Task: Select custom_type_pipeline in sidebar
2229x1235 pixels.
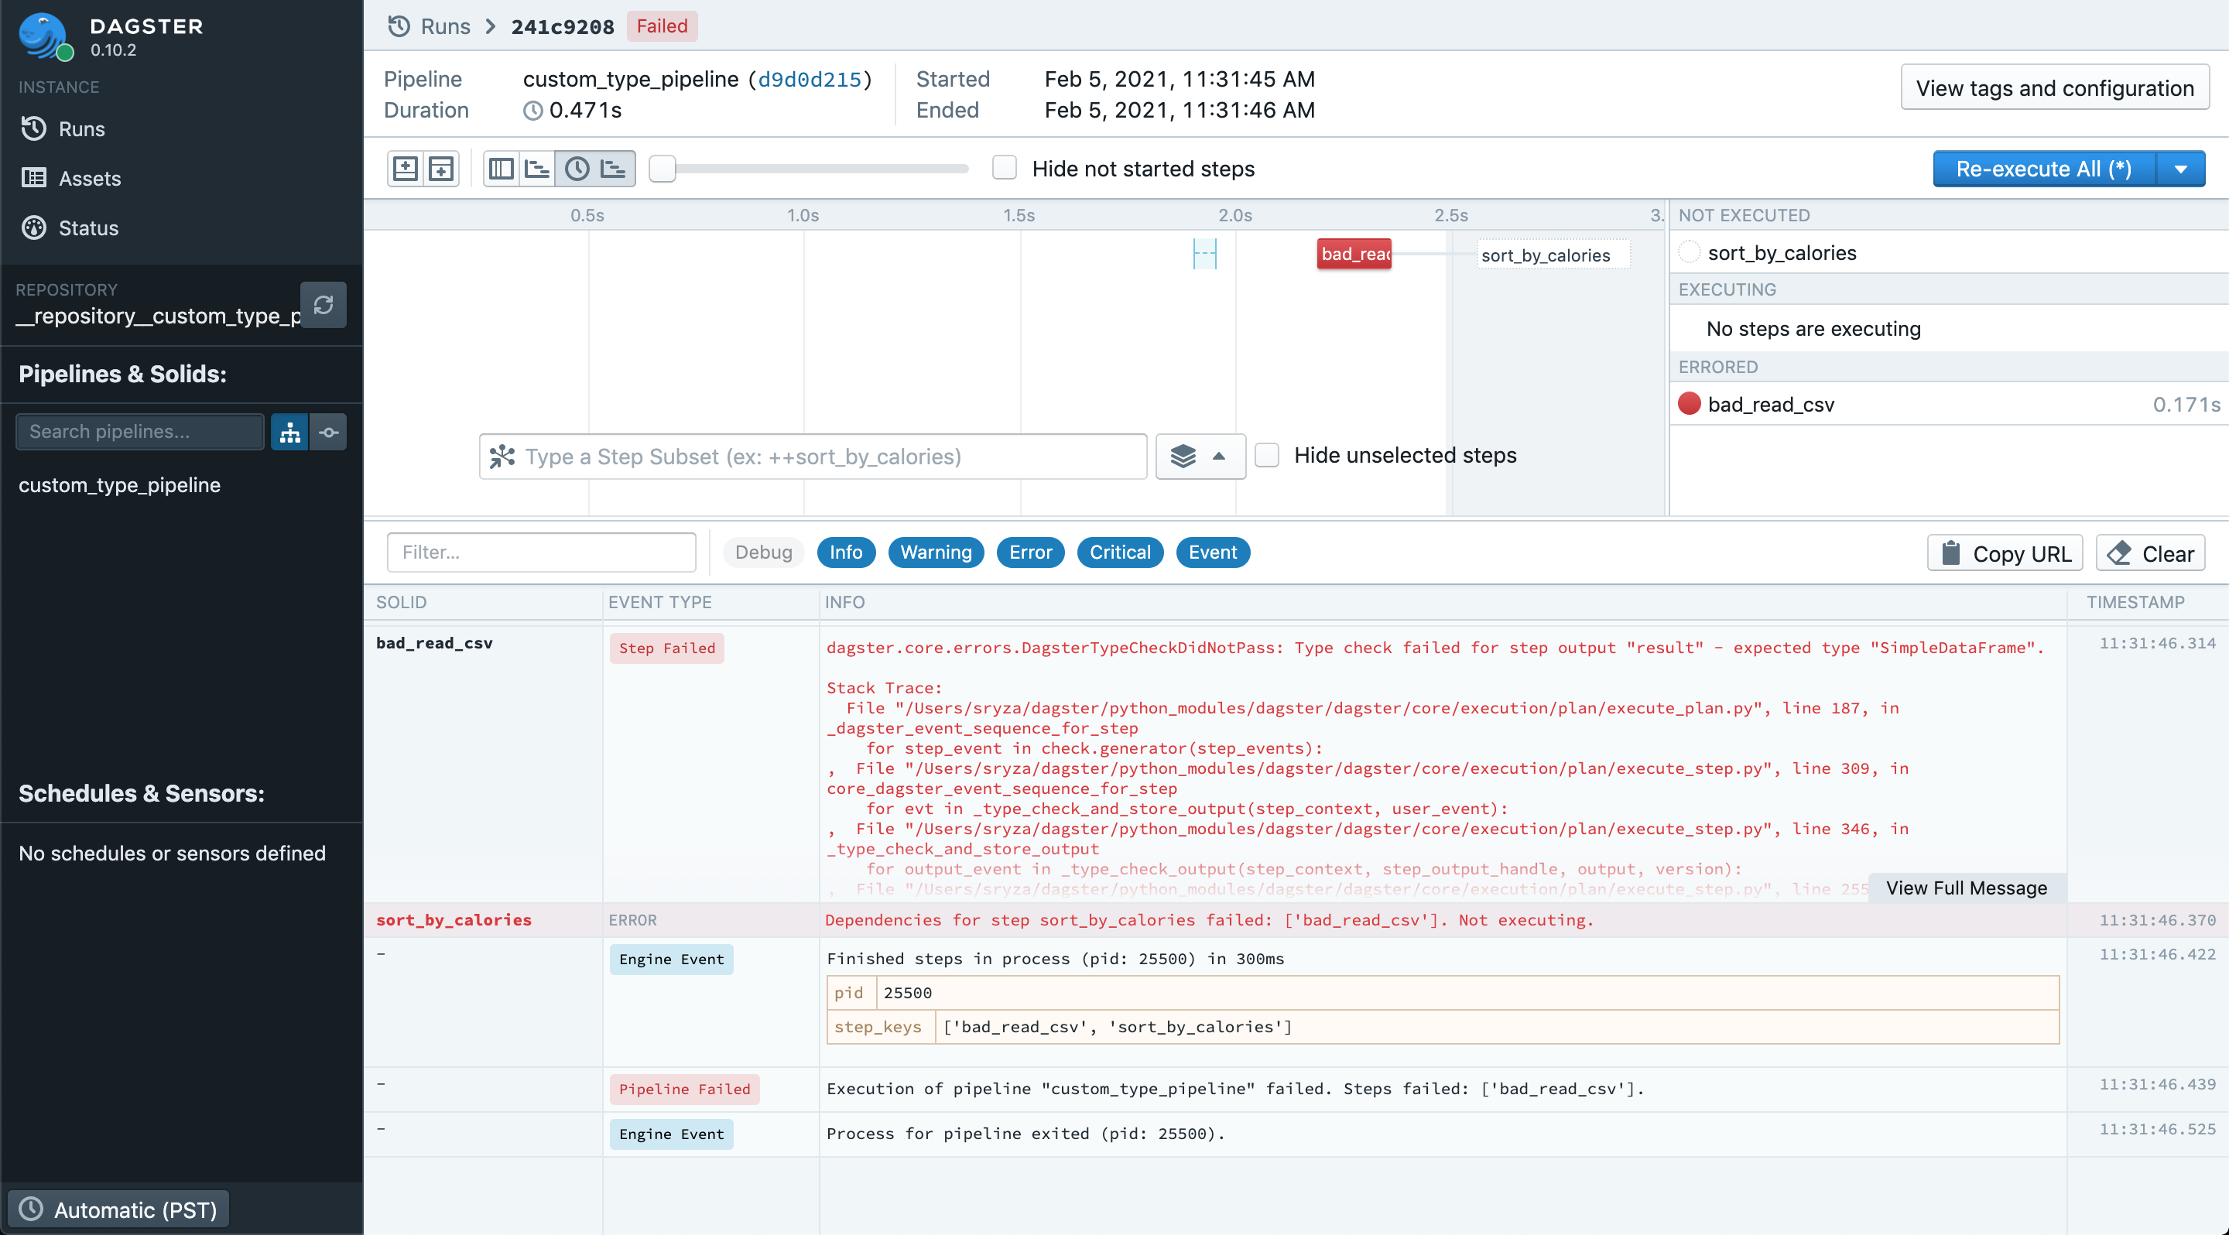Action: (x=119, y=484)
